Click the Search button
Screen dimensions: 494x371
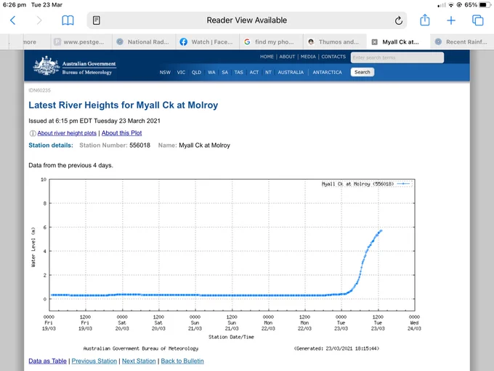(x=363, y=72)
